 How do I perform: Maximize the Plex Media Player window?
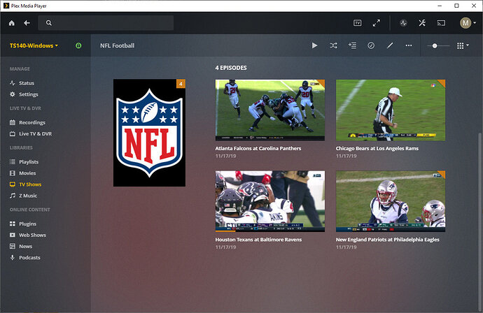[x=456, y=6]
